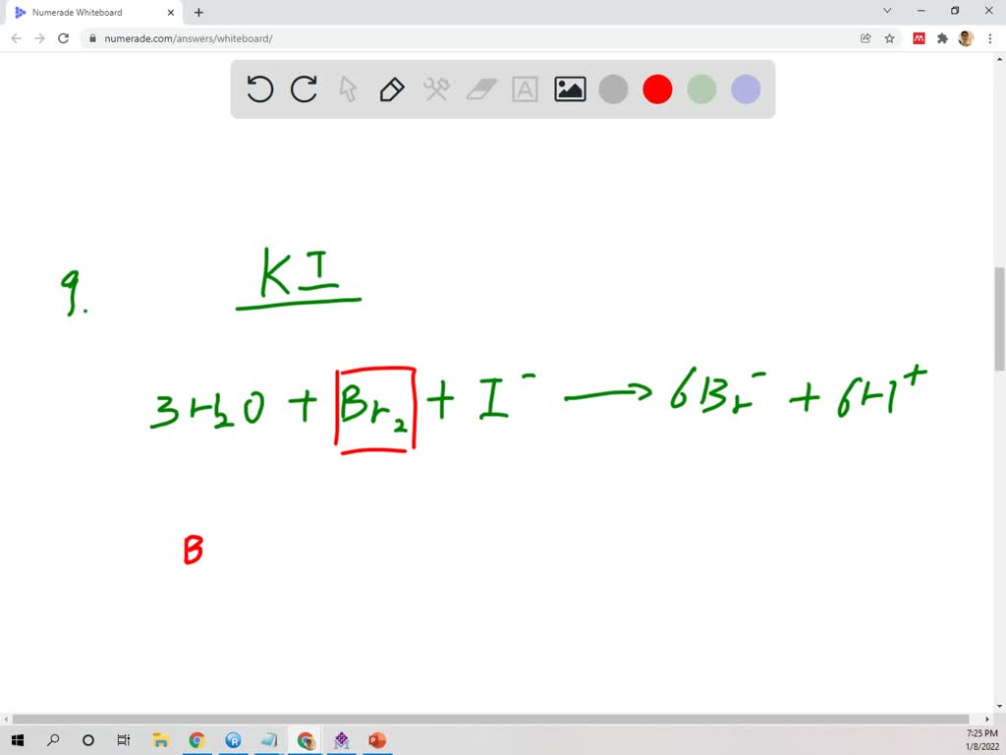Click the red extension icon in the toolbar
This screenshot has width=1006, height=755.
click(x=918, y=37)
